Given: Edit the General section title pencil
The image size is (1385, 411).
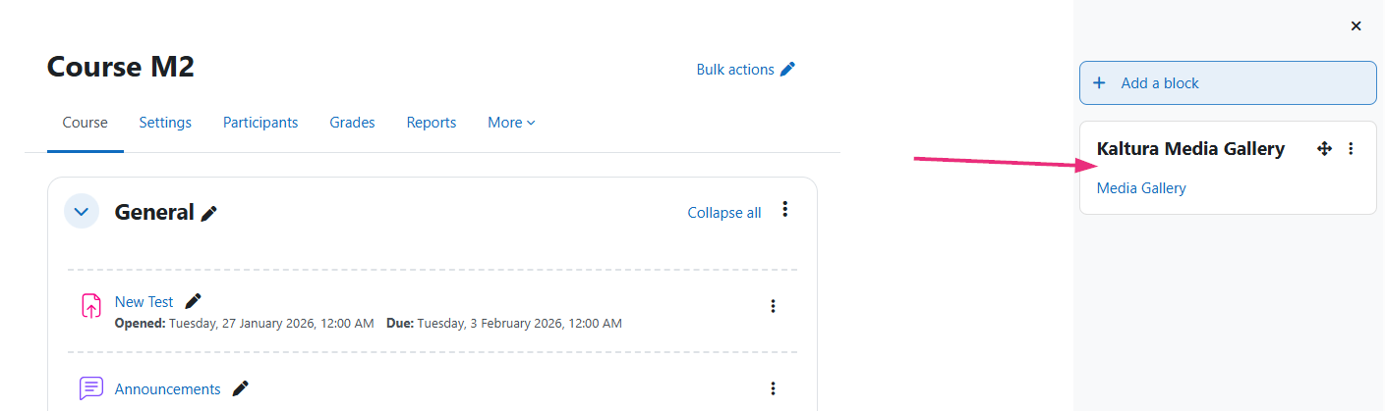Looking at the screenshot, I should (x=209, y=213).
